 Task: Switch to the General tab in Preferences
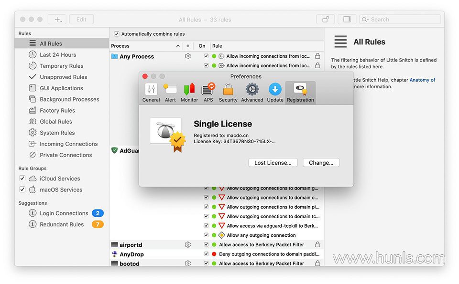point(151,93)
